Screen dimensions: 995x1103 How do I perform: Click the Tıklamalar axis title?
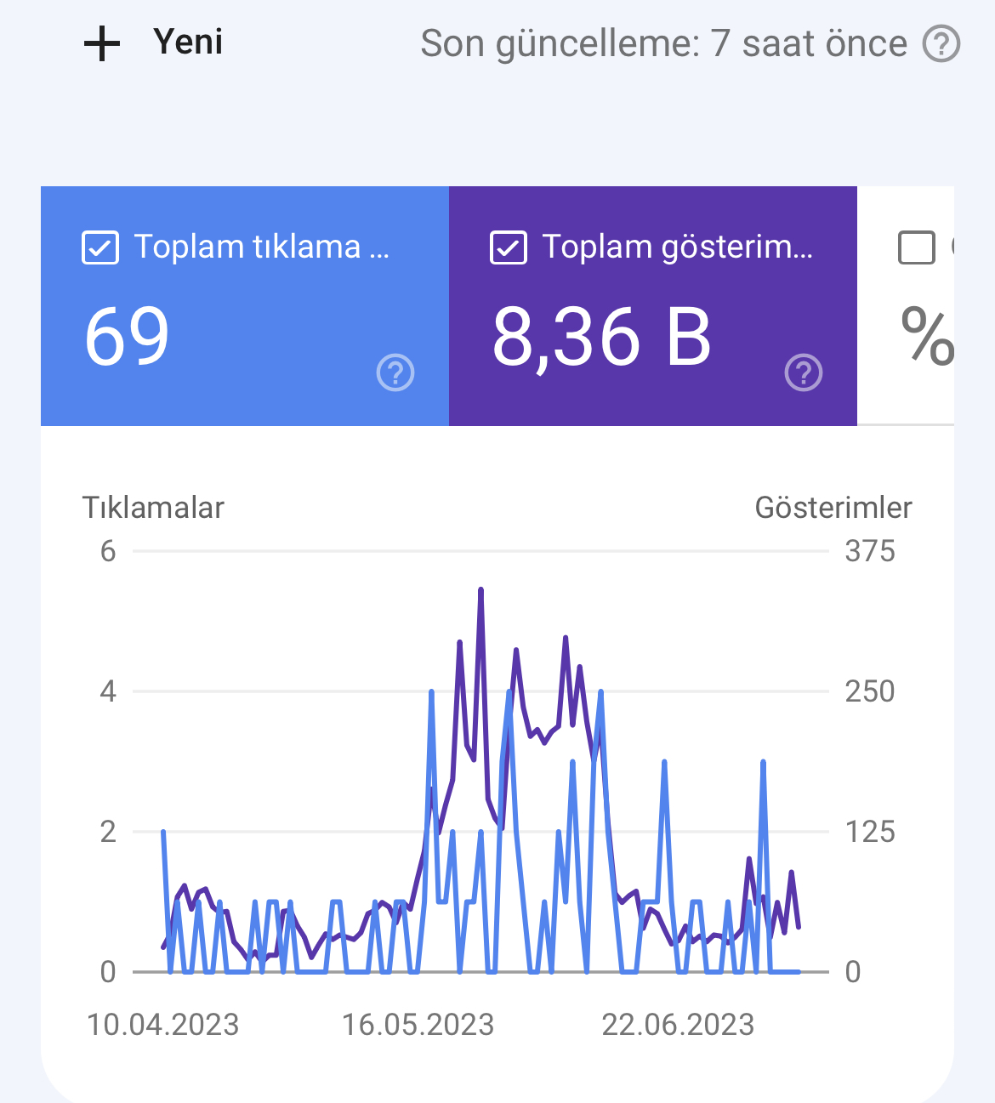tap(153, 508)
